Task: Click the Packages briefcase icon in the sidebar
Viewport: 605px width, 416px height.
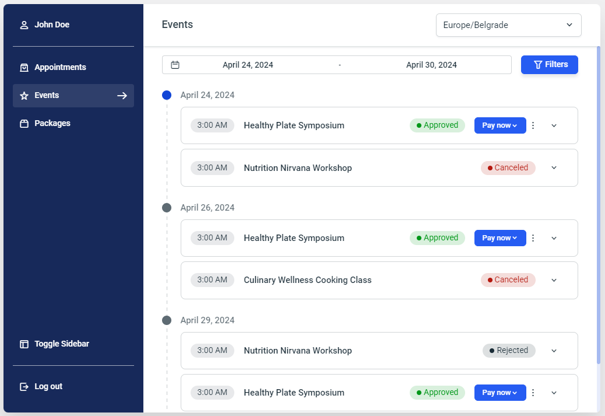Action: click(24, 123)
